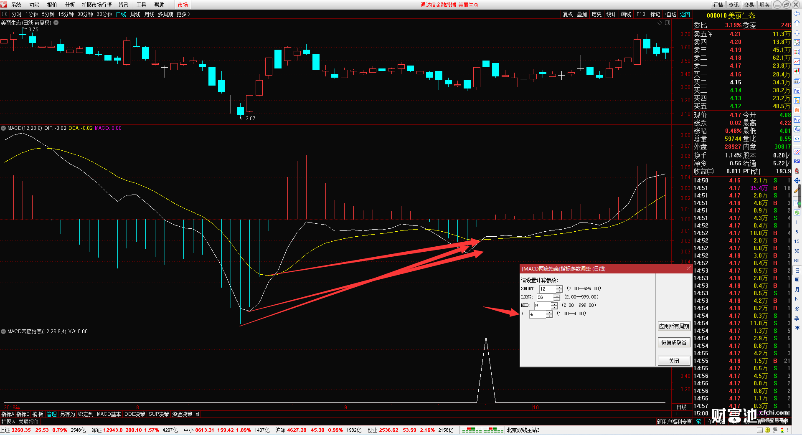
Task: Expand the MACD两底抬高 indicator dropdown
Action: click(x=3, y=331)
